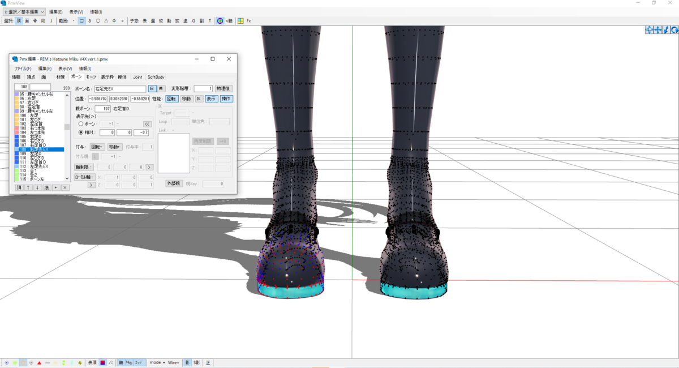Select the ボーン display-target radio button
Screen dimensions: 679x368
point(81,124)
